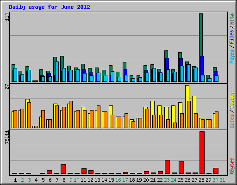Image resolution: width=237 pixels, height=185 pixels.
Task: Select the orange Sites bar for day 26
Action: [x=189, y=114]
